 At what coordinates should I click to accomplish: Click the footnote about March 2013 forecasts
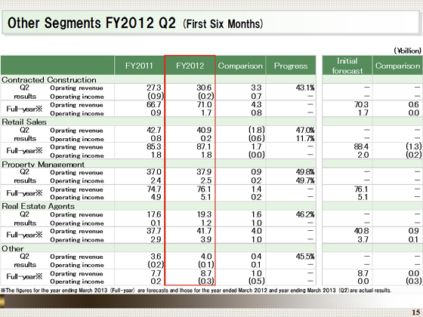(x=196, y=291)
